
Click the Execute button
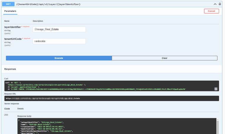[x=59, y=58]
